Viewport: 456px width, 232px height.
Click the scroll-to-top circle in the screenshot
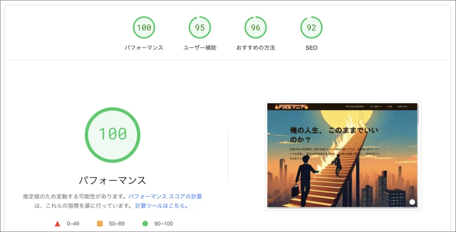coord(412,202)
